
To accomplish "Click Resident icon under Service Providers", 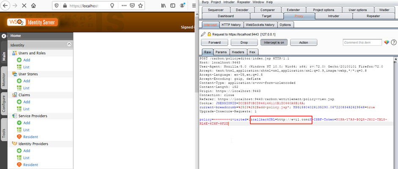I will pos(19,137).
